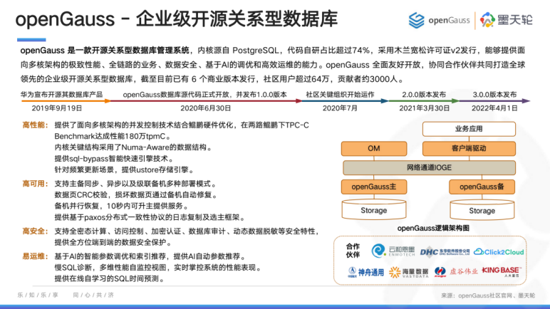The image size is (550, 309).
Task: Click the line about paxos分布式一致性协议
Action: tap(150, 217)
